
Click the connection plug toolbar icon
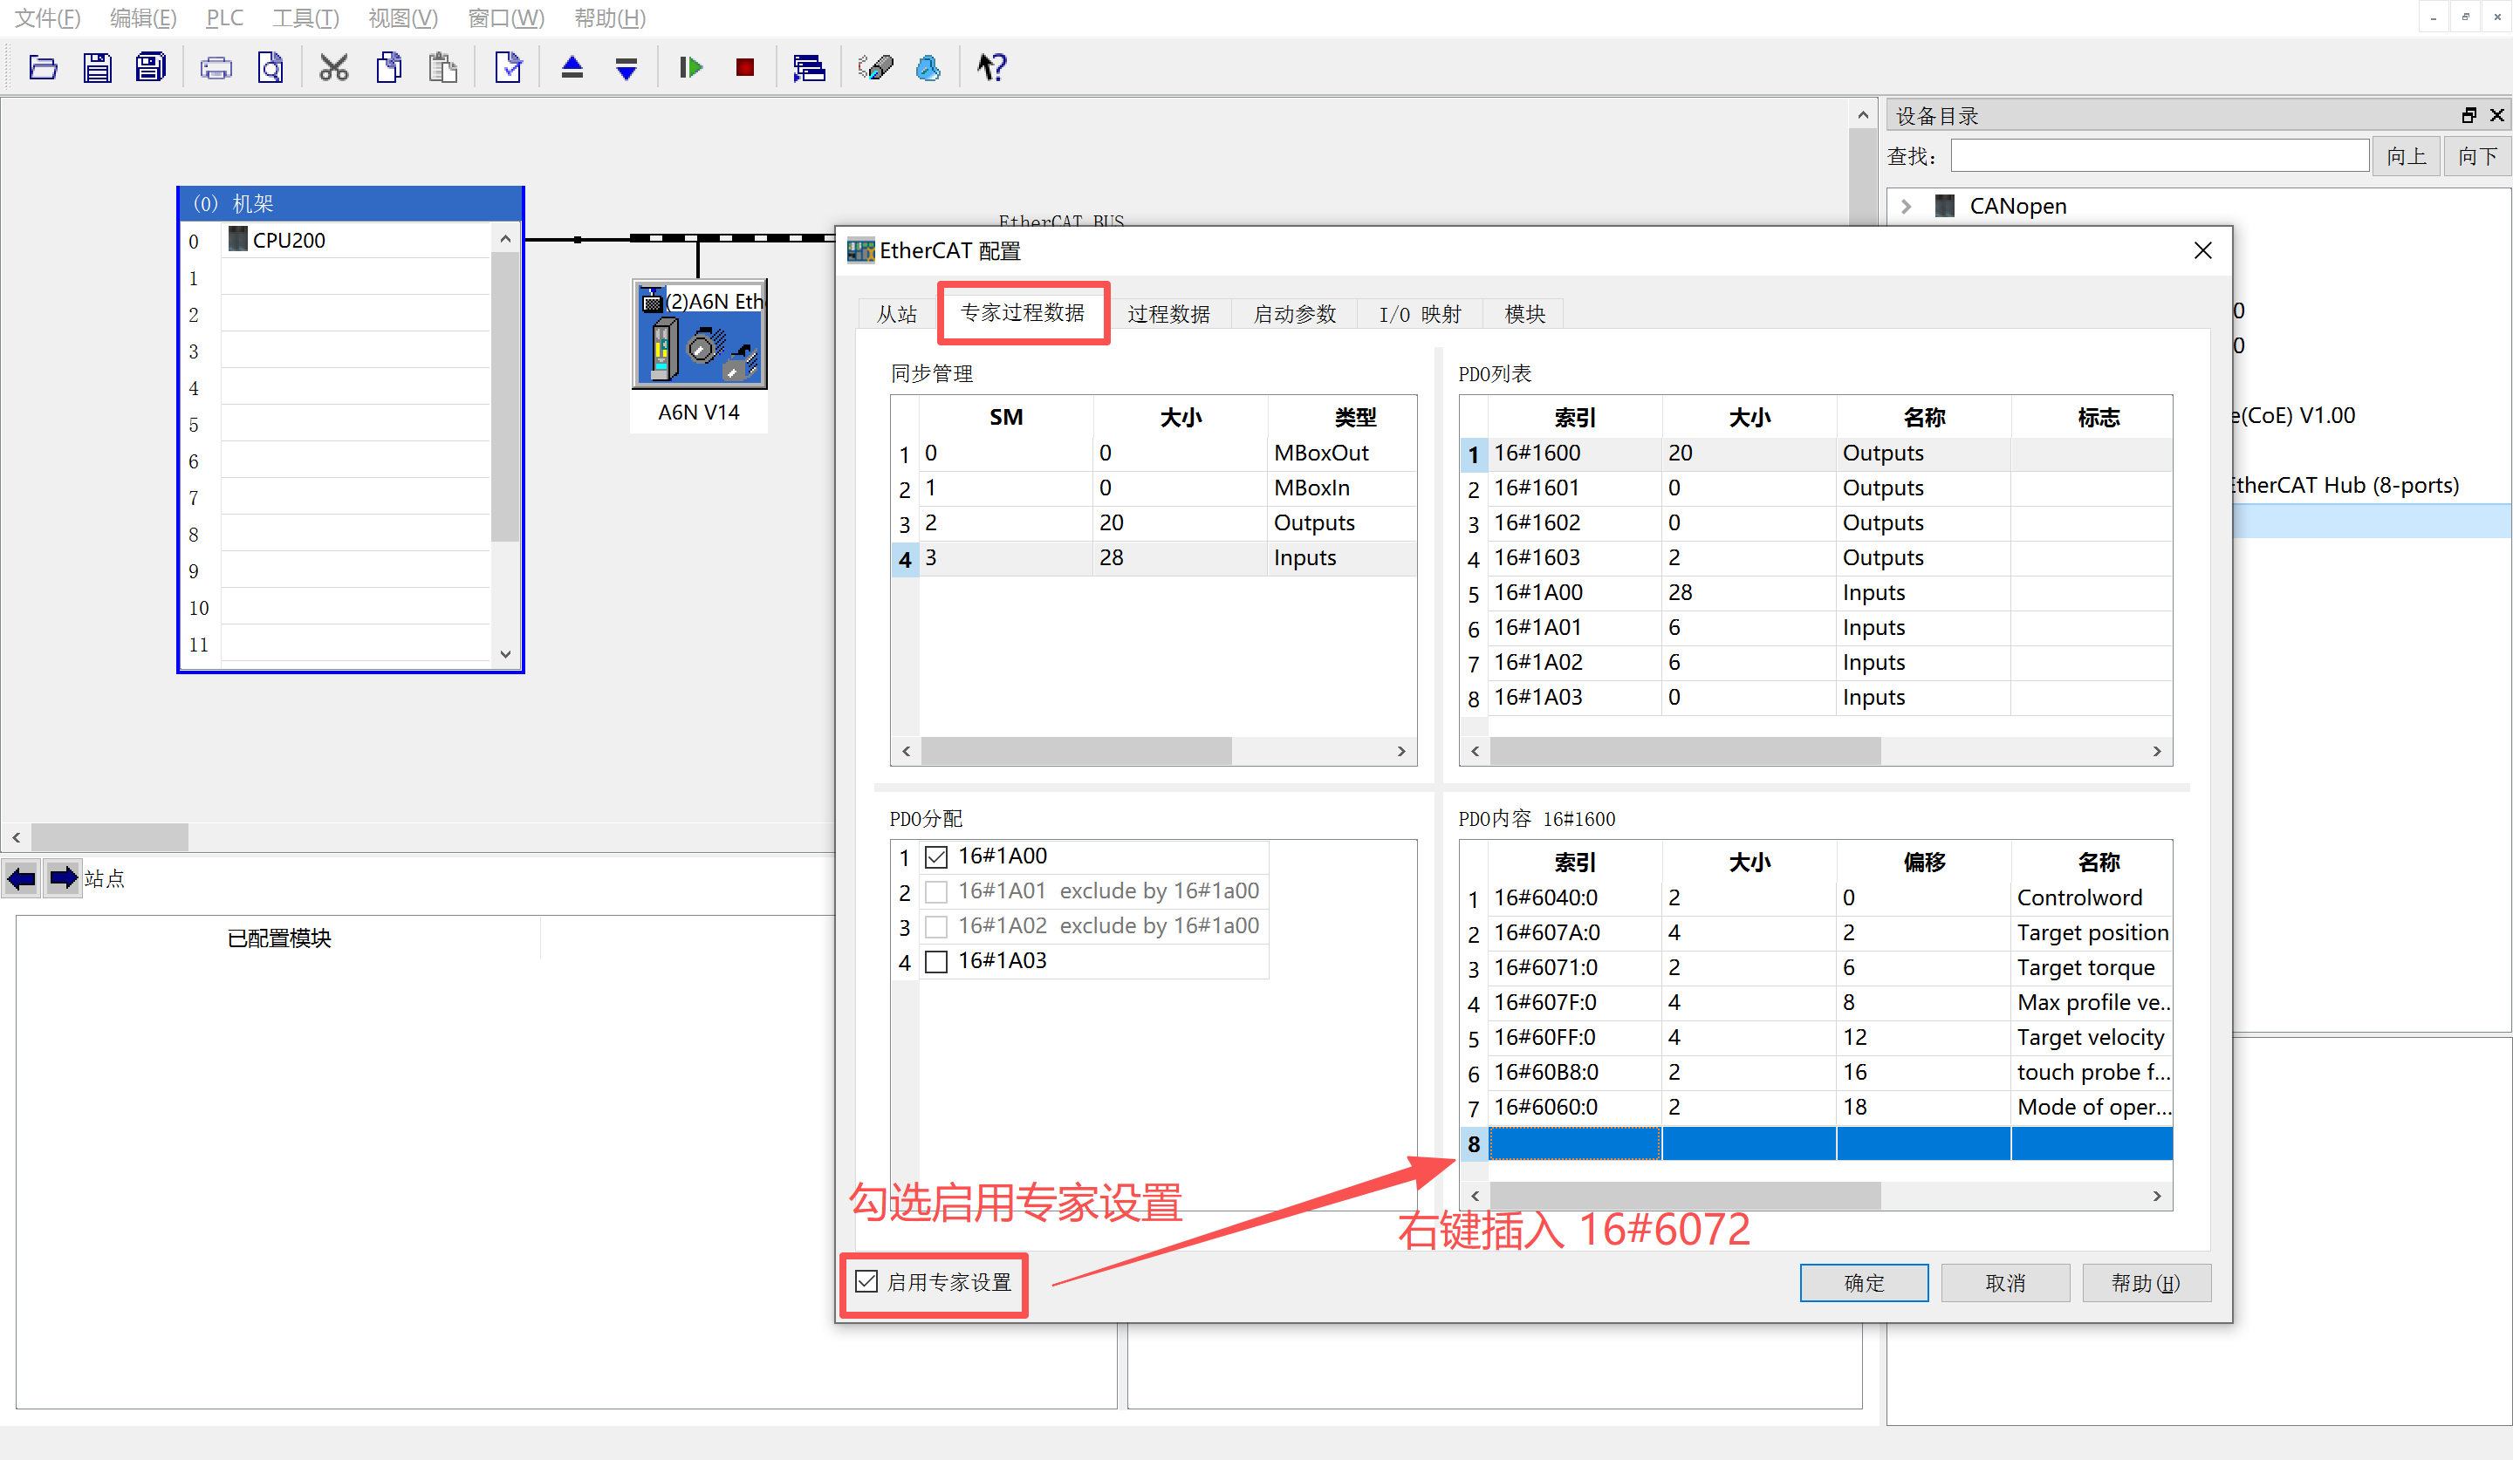tap(874, 68)
